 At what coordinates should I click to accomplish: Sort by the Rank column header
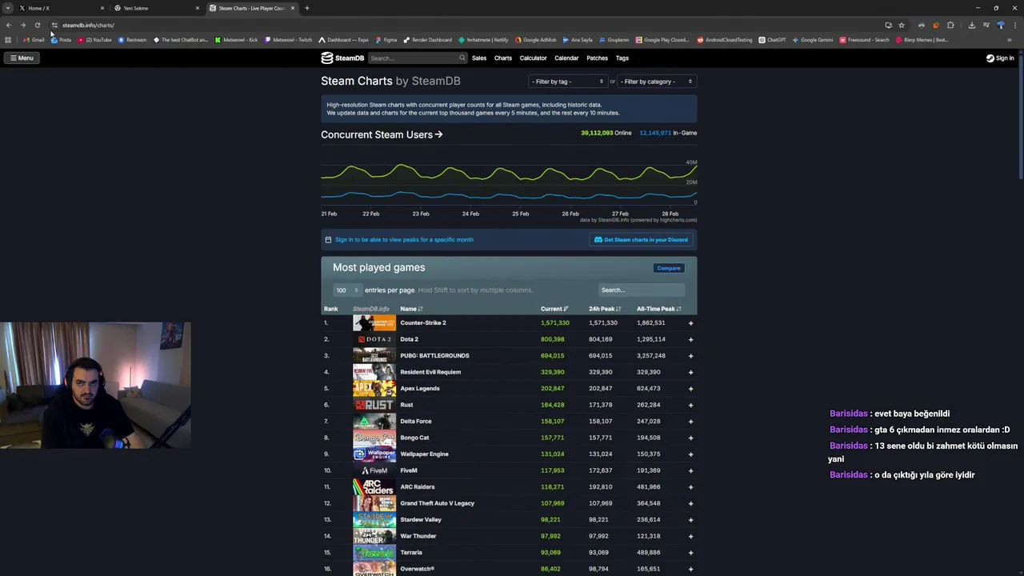pyautogui.click(x=331, y=309)
